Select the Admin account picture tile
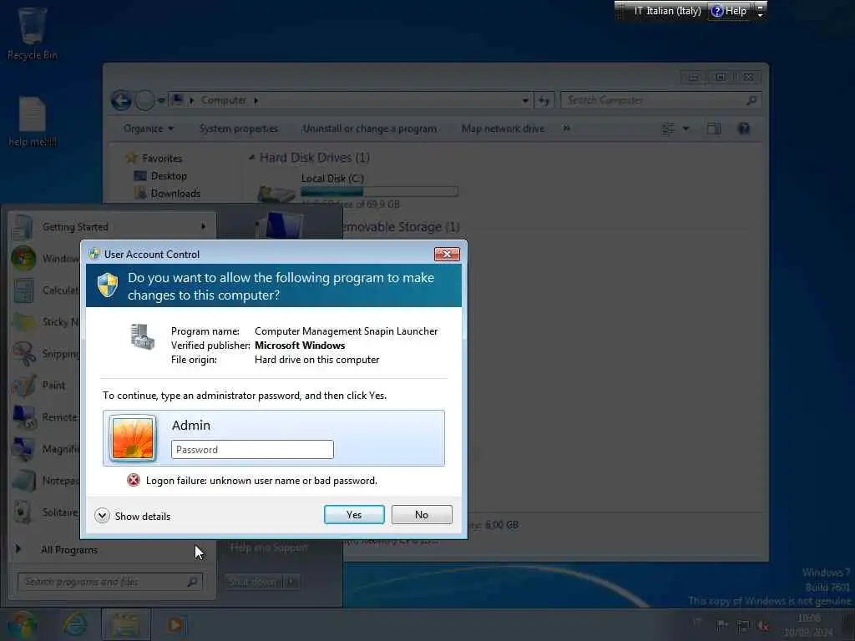 133,438
